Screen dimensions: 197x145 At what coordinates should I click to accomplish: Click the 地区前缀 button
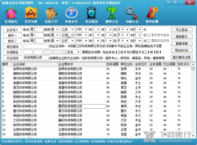(x=12, y=47)
